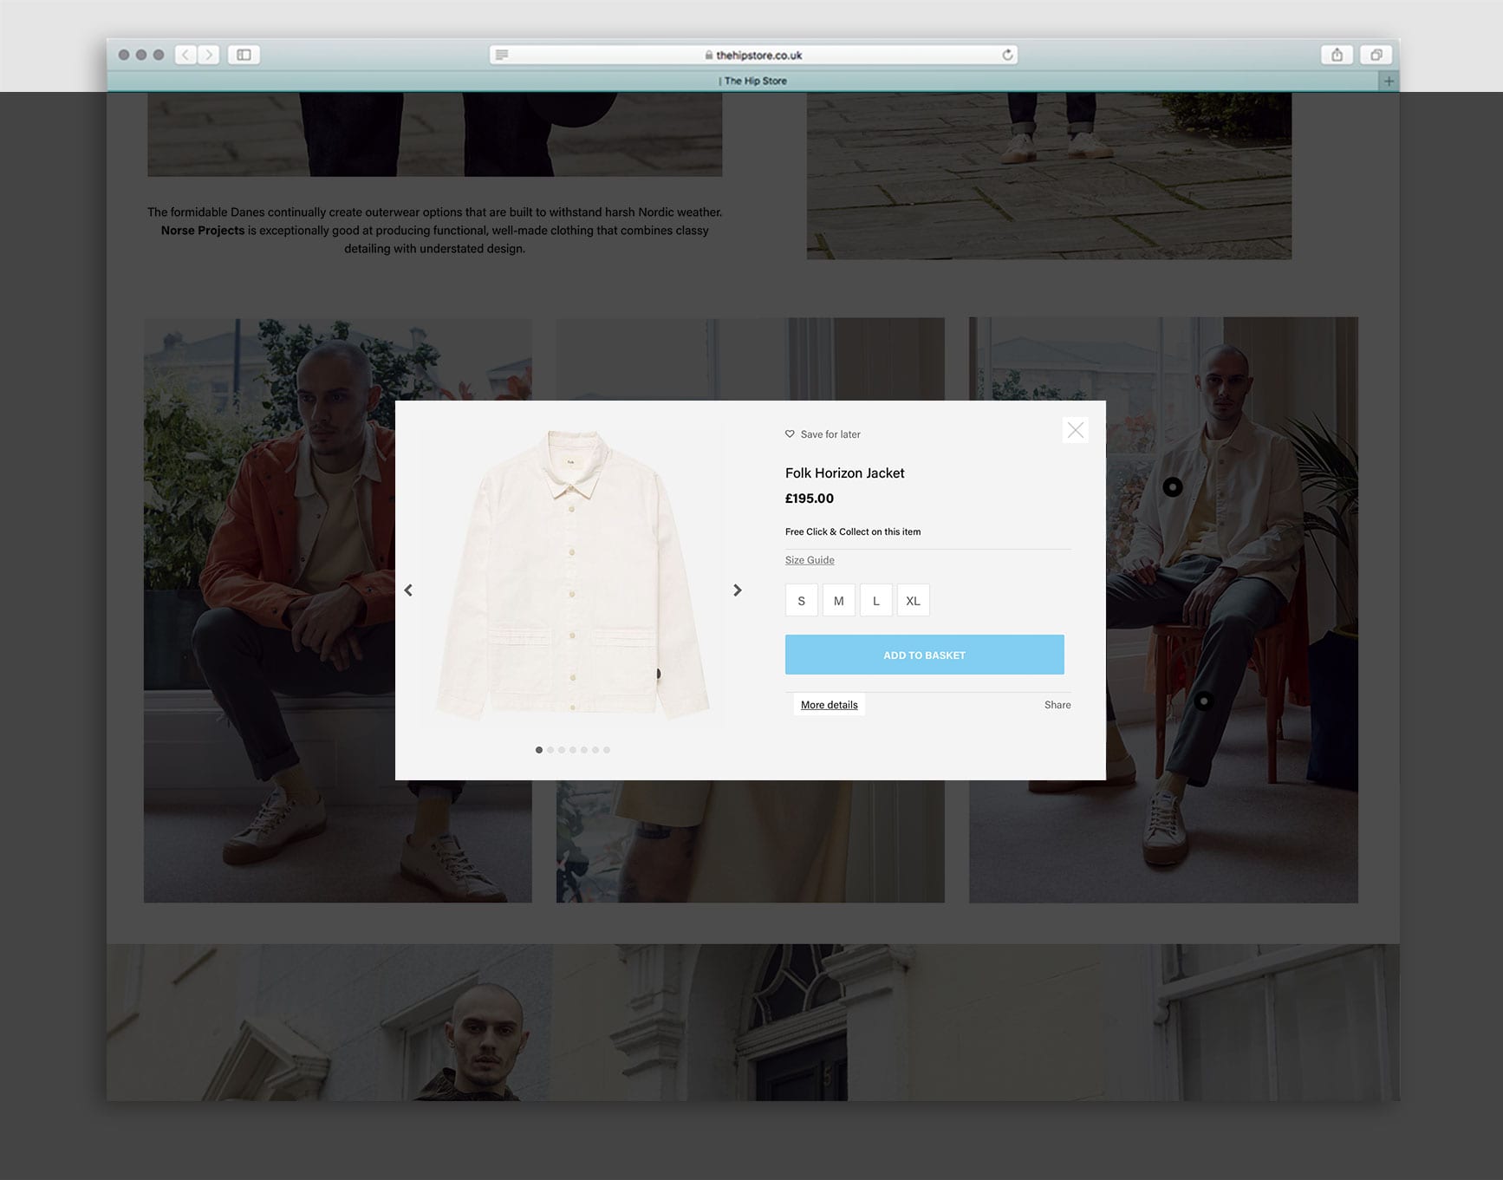Click the Folk Horizon Jacket title
Image resolution: width=1503 pixels, height=1180 pixels.
[845, 473]
